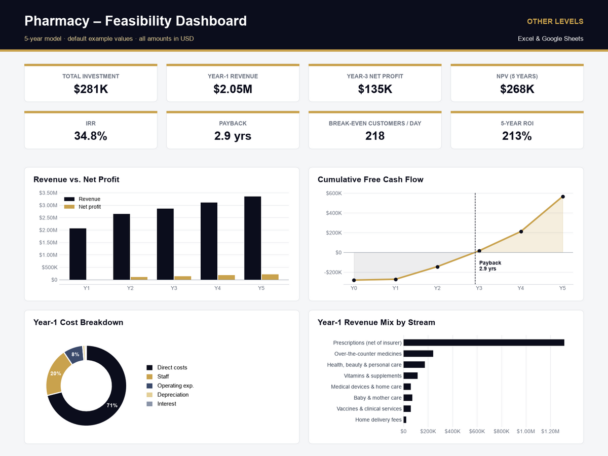The height and width of the screenshot is (456, 608).
Task: Click the Y1 revenue bar
Action: click(78, 254)
